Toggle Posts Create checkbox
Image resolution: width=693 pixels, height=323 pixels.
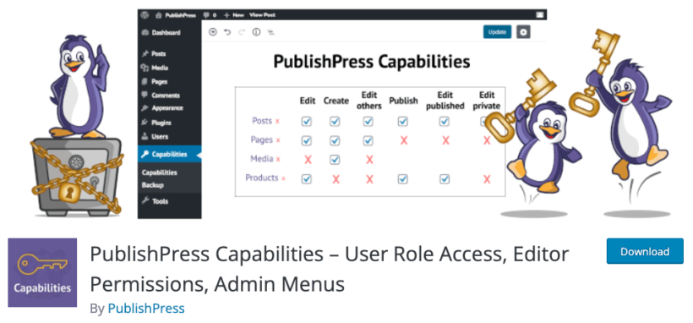[335, 122]
